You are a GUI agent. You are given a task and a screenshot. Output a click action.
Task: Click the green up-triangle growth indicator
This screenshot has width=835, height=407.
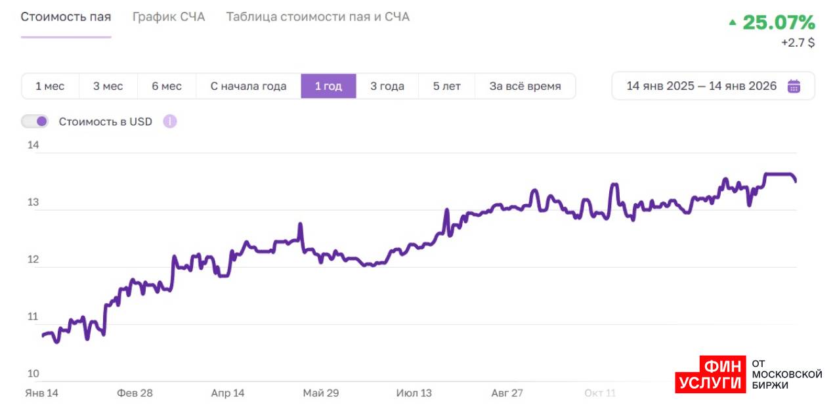pyautogui.click(x=733, y=22)
